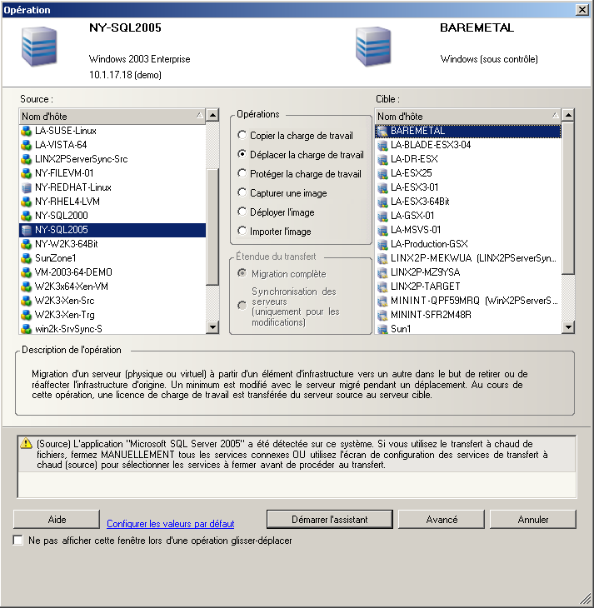The image size is (594, 608).
Task: Select LINX2P-MZ9YSA in target list
Action: (468, 272)
